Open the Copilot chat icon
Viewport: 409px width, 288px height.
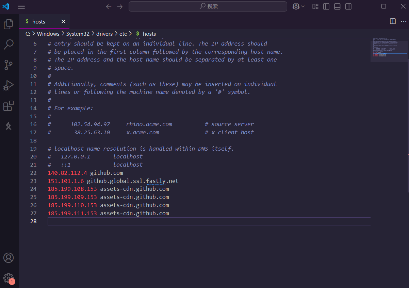point(296,6)
